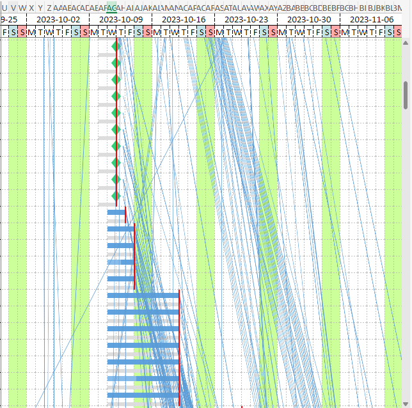
Task: Select the 2023-10-09 week cell
Action: [121, 19]
